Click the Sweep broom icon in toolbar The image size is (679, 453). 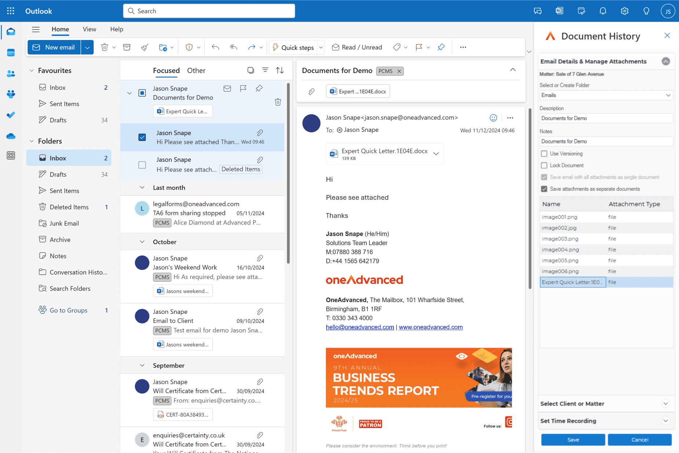click(145, 47)
